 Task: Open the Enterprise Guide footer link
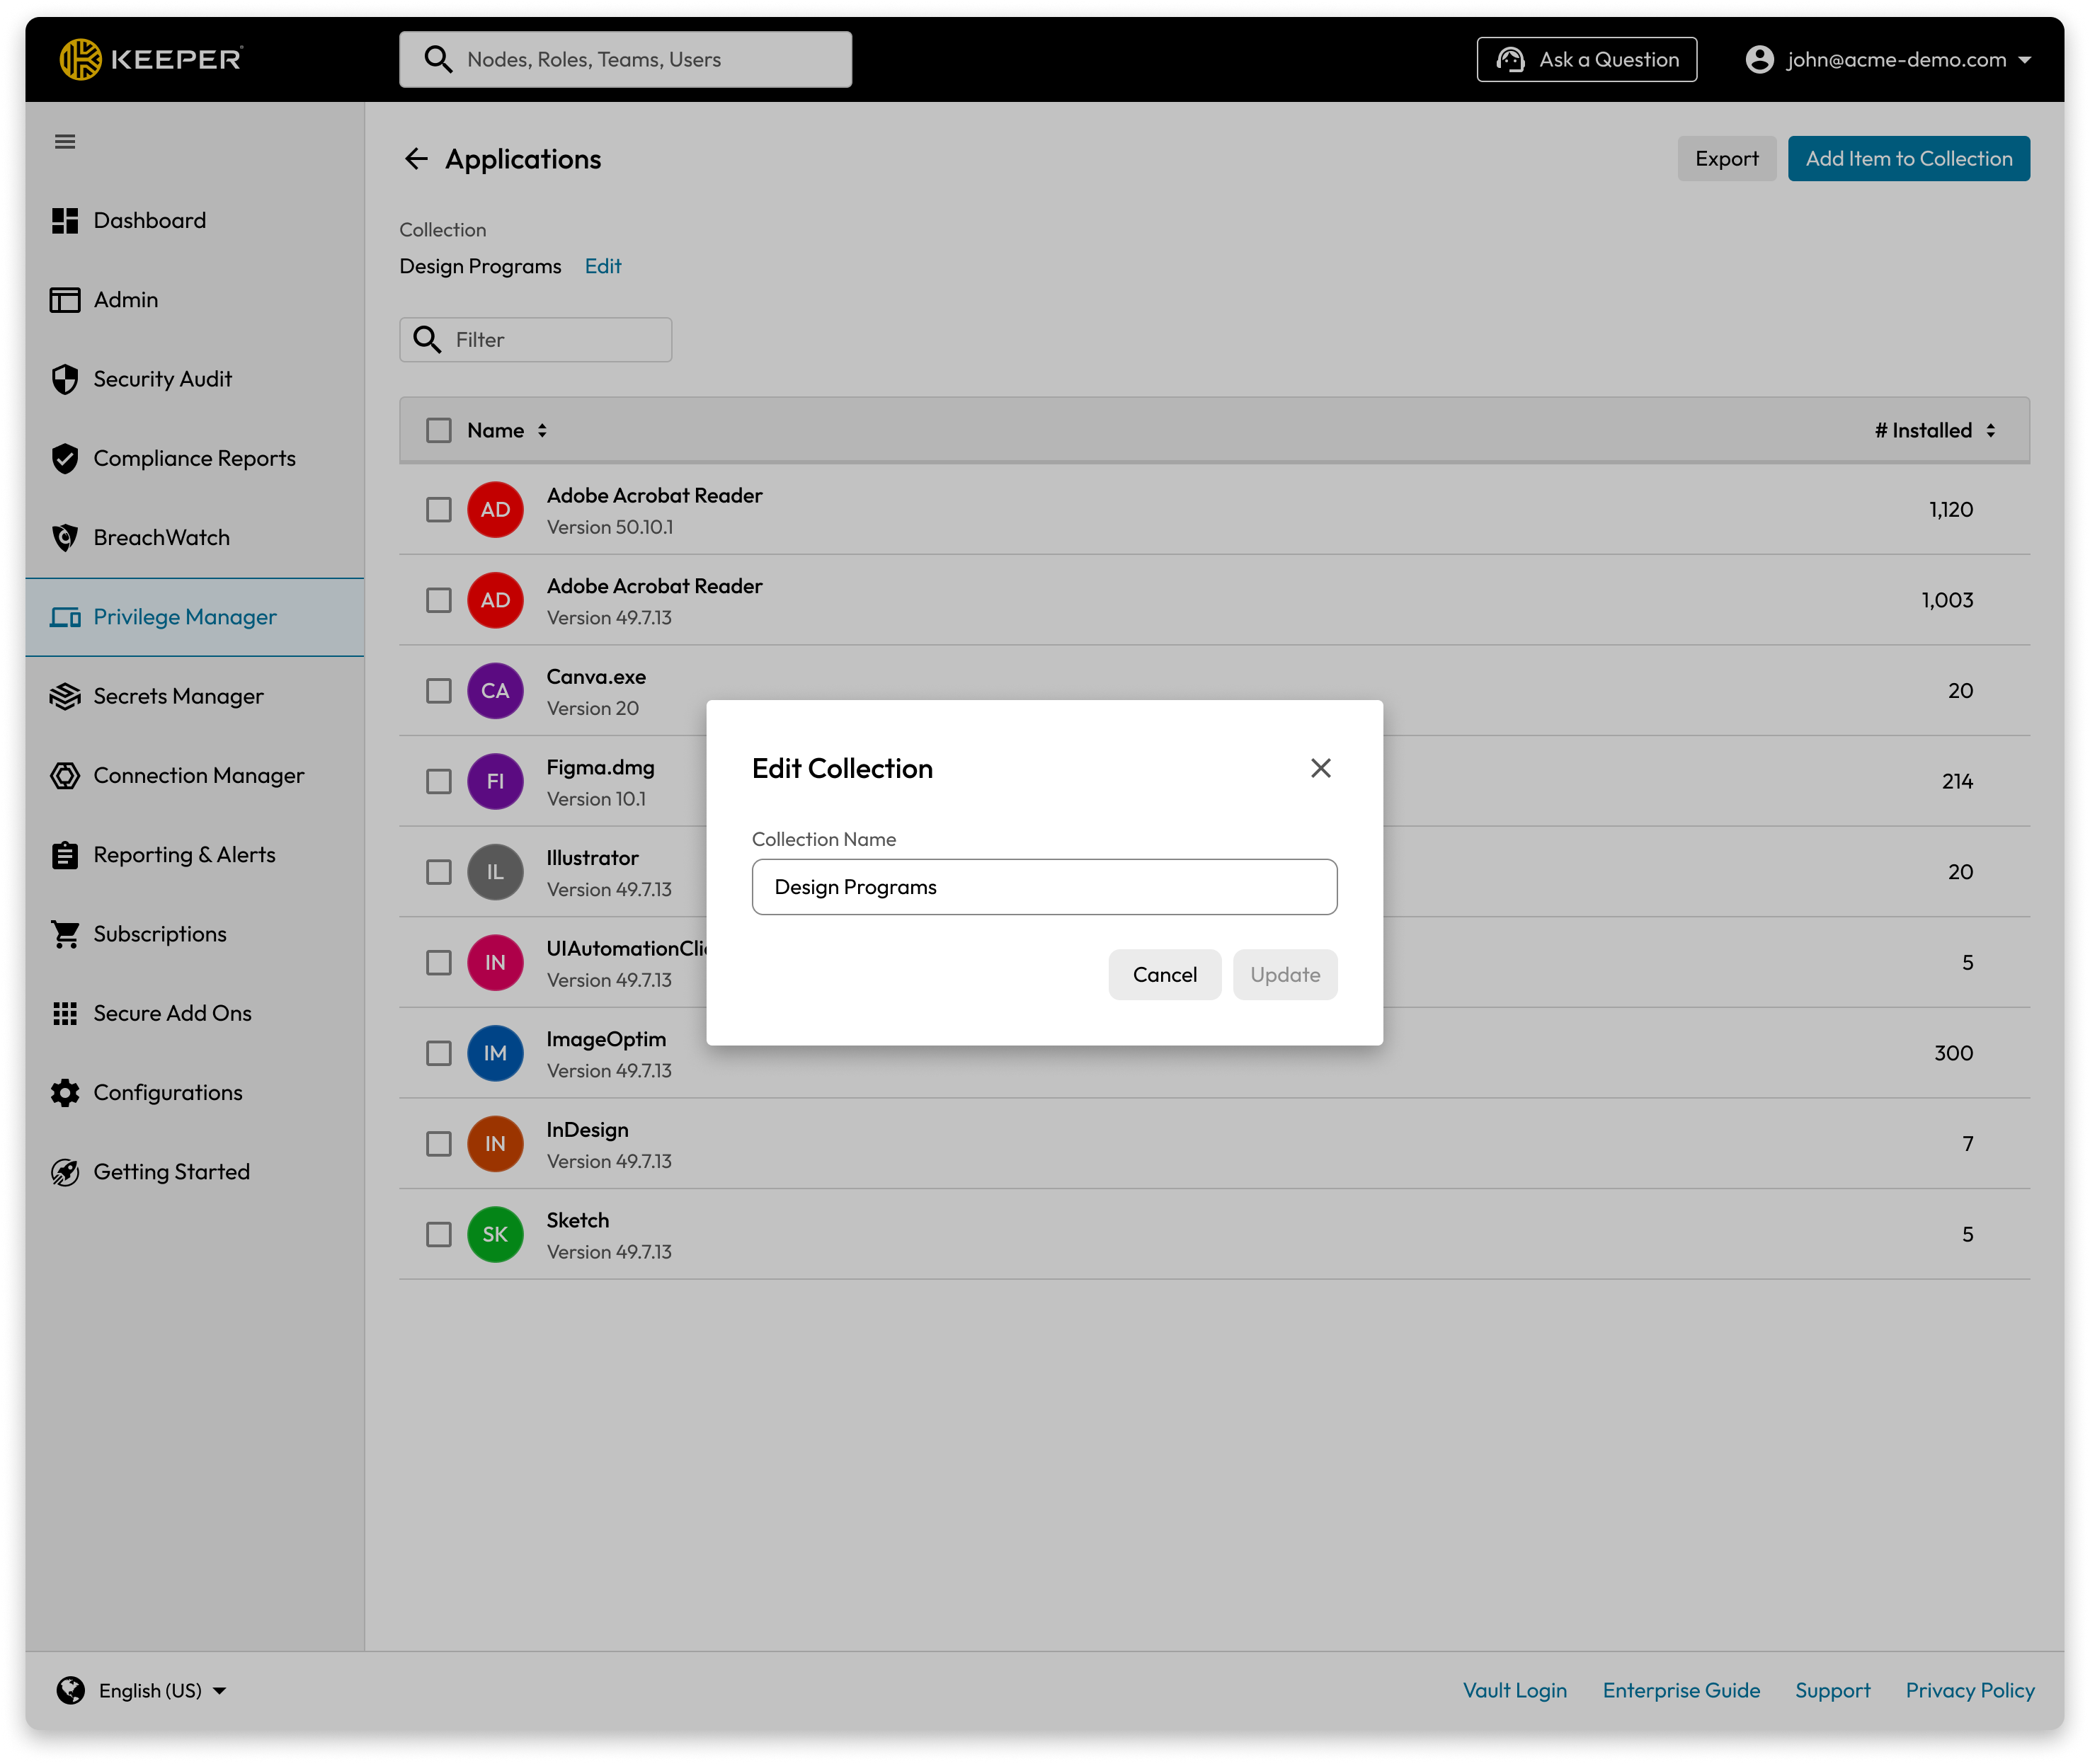click(1680, 1691)
